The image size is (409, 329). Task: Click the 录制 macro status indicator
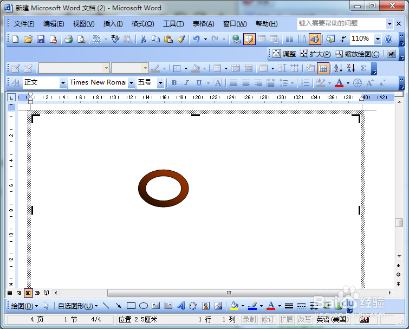249,319
